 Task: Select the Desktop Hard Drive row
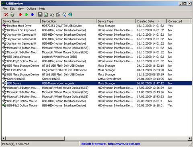point(96,26)
